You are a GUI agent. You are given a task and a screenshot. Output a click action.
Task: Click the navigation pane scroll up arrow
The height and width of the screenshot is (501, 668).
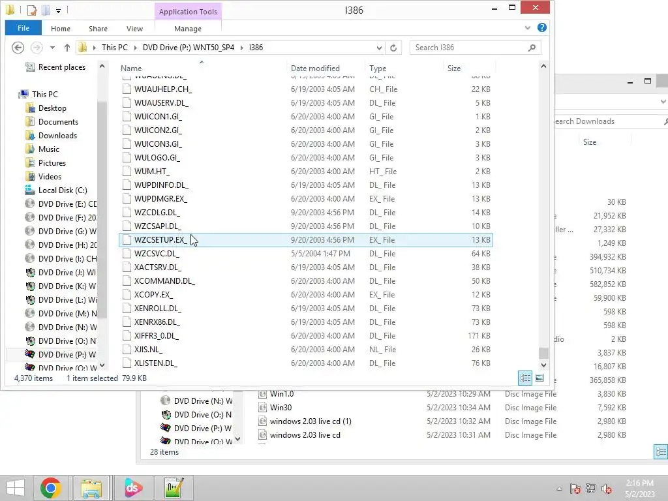pos(102,66)
